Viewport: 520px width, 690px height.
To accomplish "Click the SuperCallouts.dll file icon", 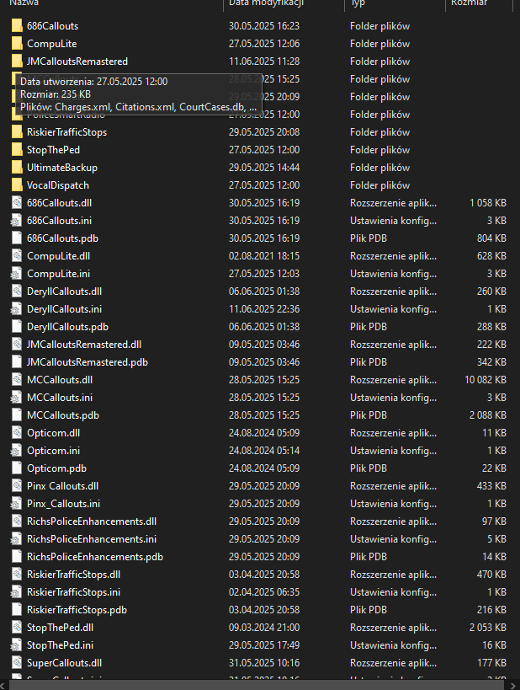I will pos(16,663).
